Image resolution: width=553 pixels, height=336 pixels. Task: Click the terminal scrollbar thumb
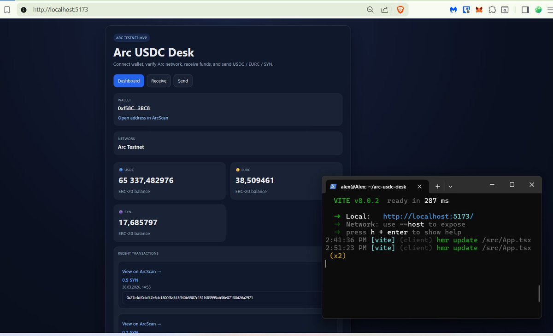pyautogui.click(x=539, y=293)
